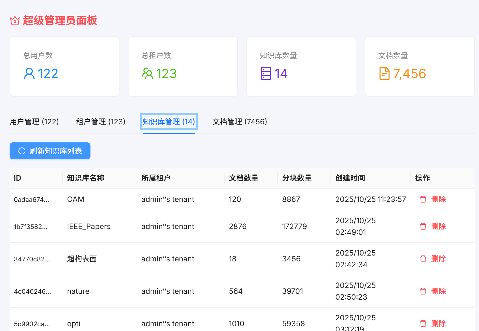Viewport: 479px width, 331px height.
Task: Switch to the 文档管理 (7456) tab
Action: (239, 122)
